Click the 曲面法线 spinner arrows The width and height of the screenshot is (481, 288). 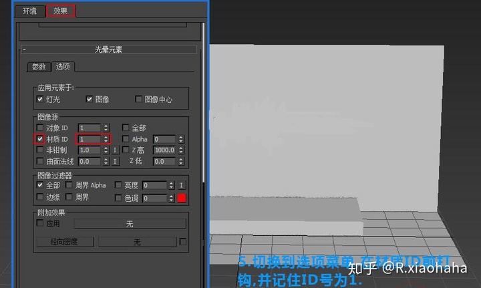click(106, 162)
